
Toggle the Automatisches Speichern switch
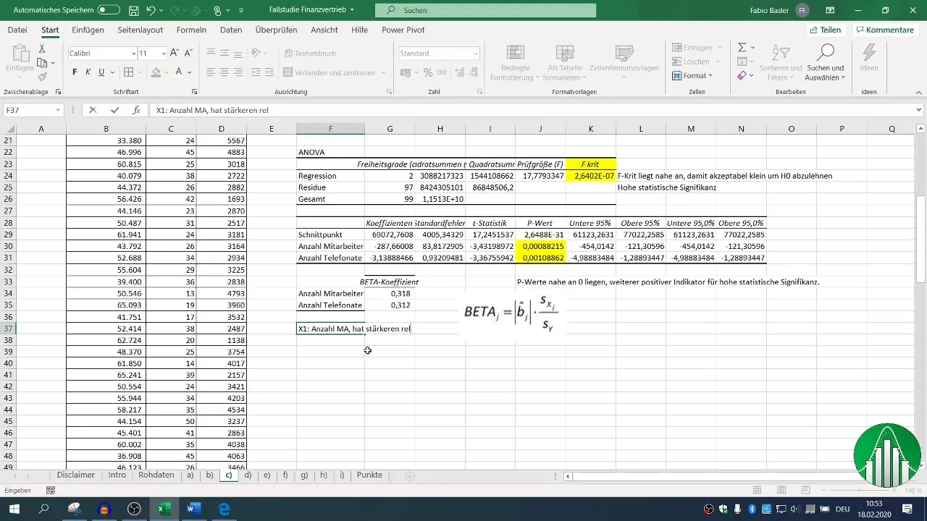109,10
